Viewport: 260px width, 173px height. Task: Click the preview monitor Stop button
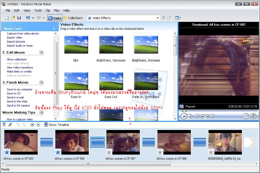click(190, 116)
